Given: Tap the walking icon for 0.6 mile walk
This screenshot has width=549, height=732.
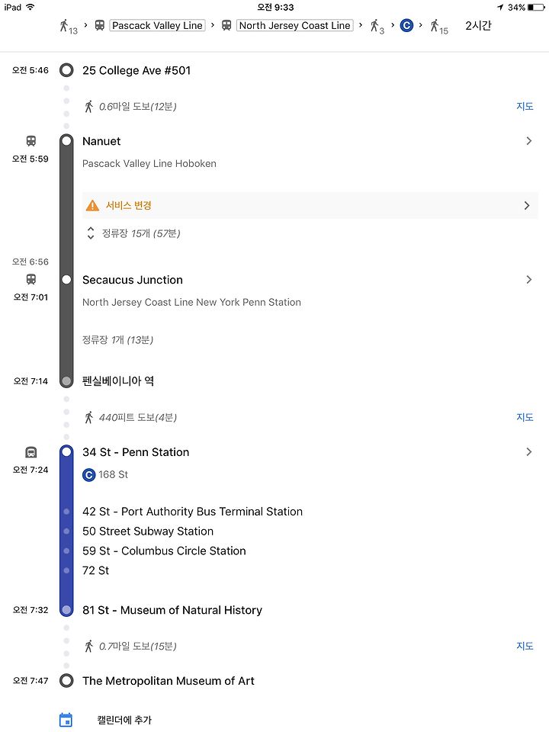Looking at the screenshot, I should 88,107.
